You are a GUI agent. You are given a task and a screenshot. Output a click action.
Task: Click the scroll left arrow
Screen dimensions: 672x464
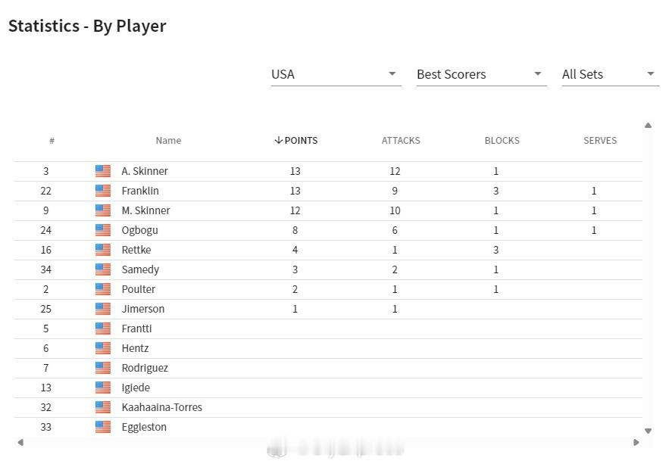[20, 442]
